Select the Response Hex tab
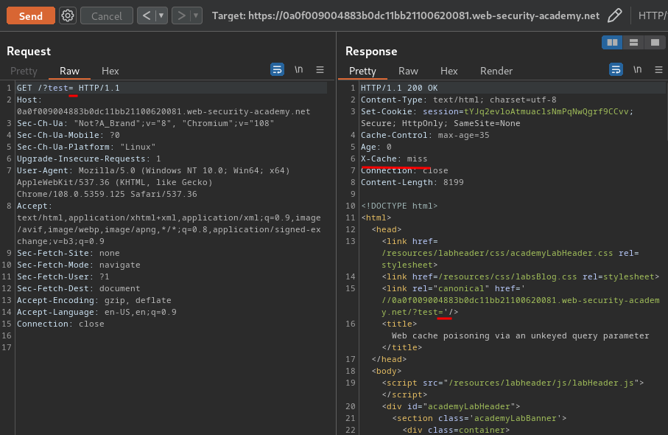The width and height of the screenshot is (668, 435). 449,71
